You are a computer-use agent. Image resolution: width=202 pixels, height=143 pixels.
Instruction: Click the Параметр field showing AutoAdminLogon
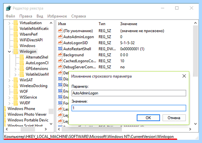(129, 93)
